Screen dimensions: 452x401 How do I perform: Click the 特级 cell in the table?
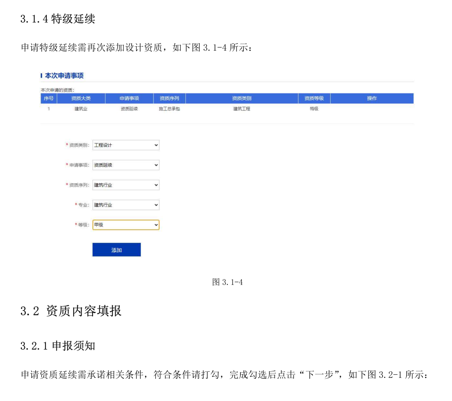314,109
